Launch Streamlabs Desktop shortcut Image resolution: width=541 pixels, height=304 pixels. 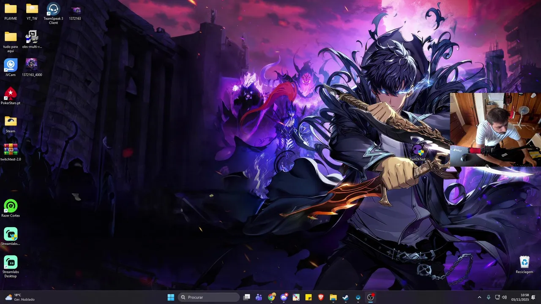[x=11, y=267]
